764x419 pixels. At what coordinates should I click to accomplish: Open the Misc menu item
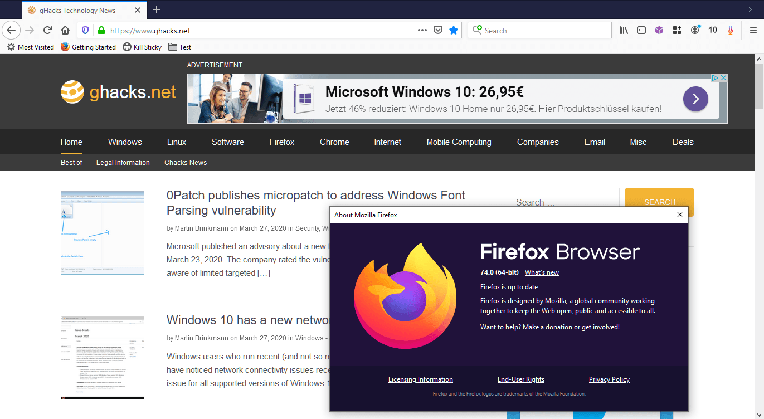pos(638,142)
